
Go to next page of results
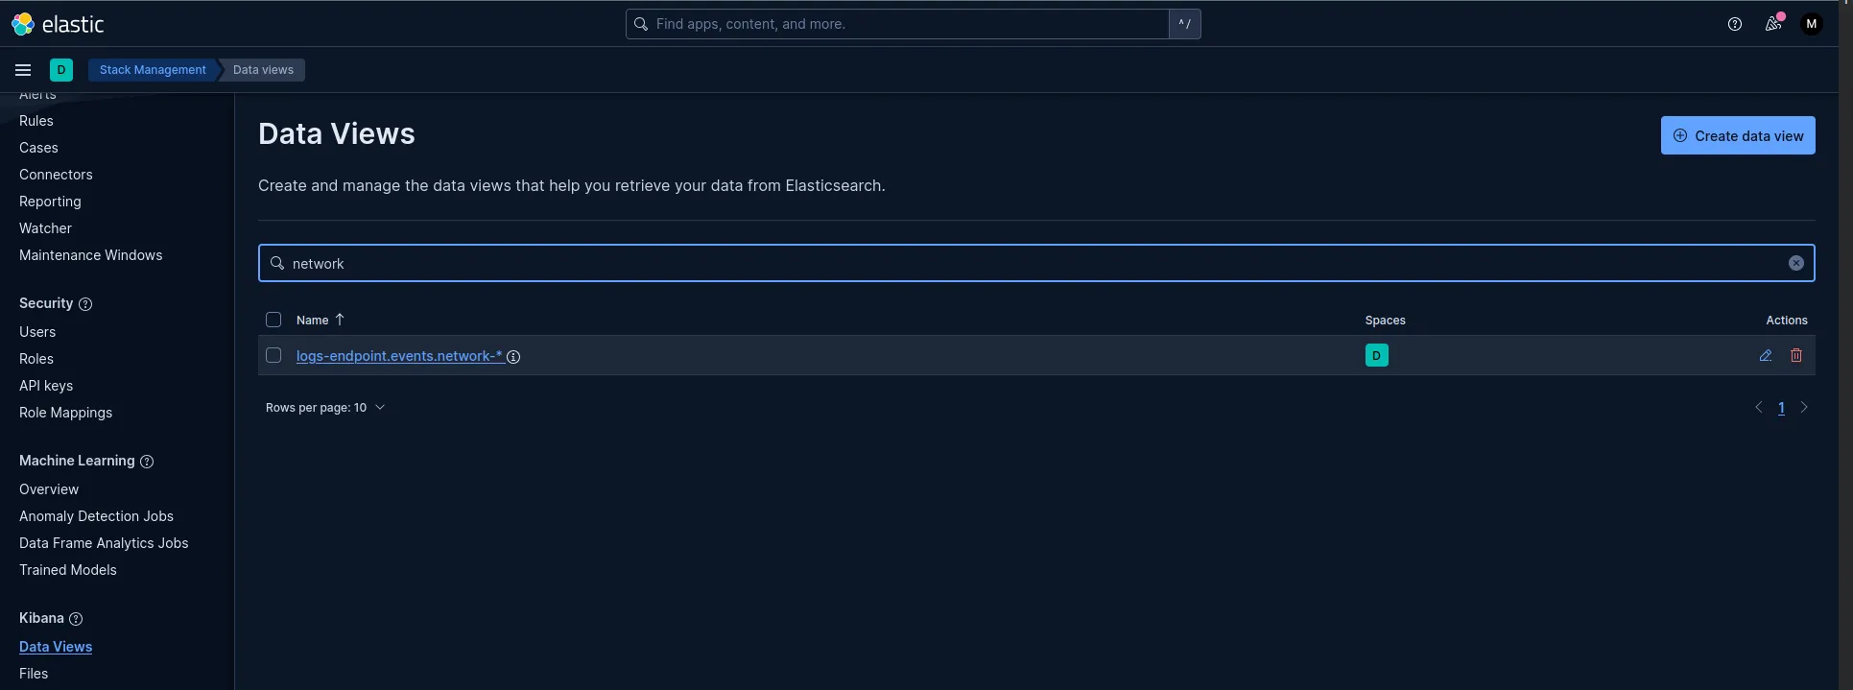tap(1804, 408)
